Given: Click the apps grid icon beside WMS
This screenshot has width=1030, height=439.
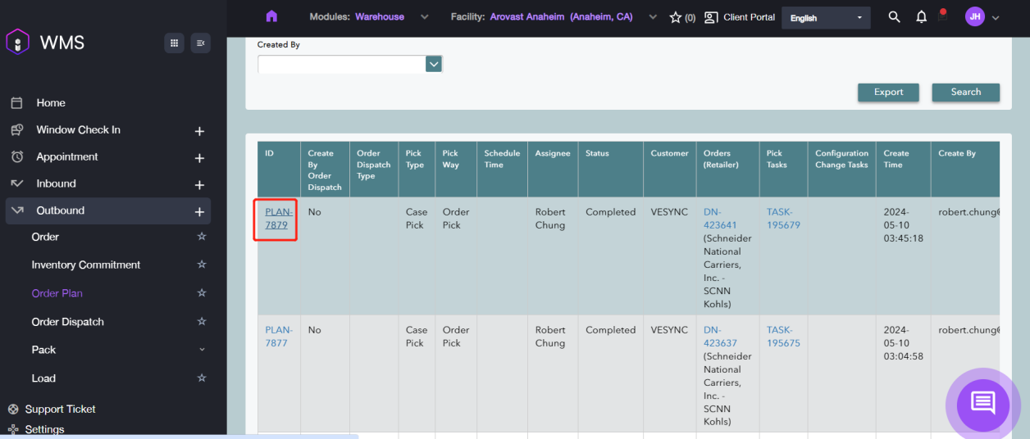Looking at the screenshot, I should point(174,43).
